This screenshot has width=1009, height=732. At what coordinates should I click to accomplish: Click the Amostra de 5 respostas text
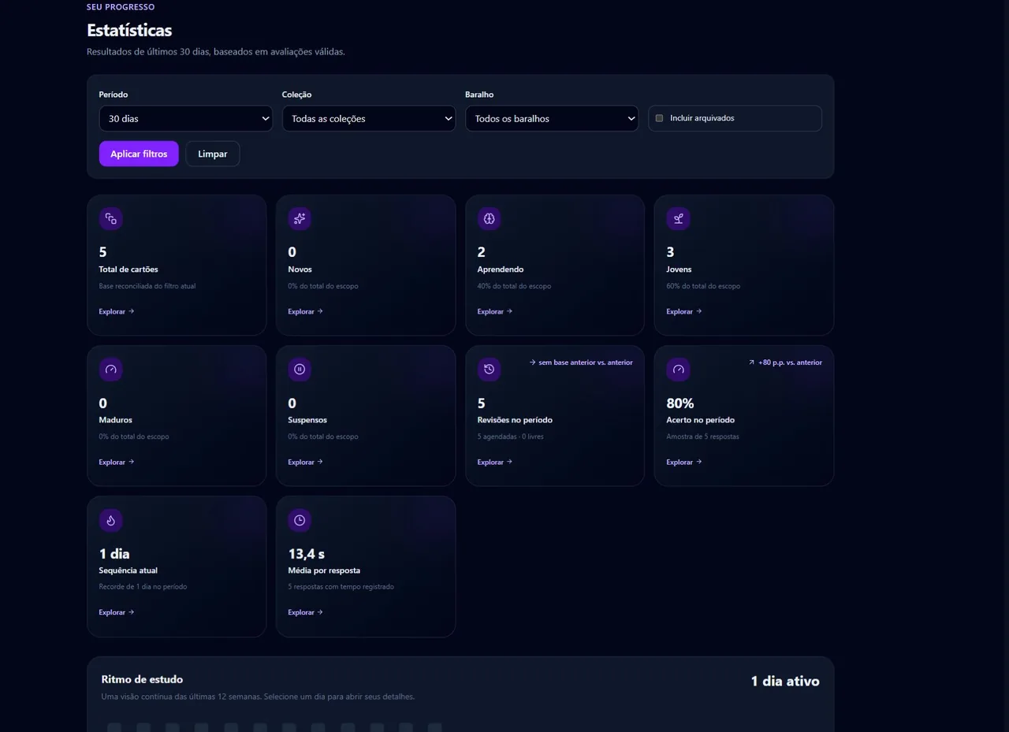click(x=703, y=437)
